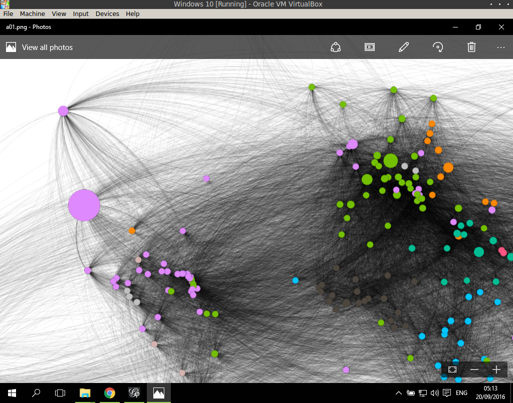This screenshot has height=403, width=513.
Task: Click the zoom in plus button
Action: pyautogui.click(x=496, y=369)
